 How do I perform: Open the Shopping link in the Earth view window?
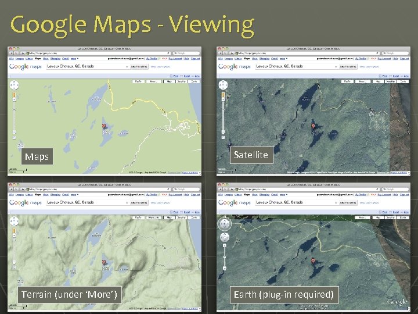[x=264, y=195]
